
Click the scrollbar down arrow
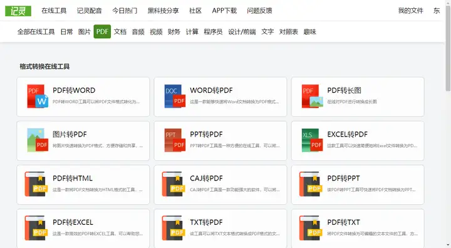[x=448, y=245]
